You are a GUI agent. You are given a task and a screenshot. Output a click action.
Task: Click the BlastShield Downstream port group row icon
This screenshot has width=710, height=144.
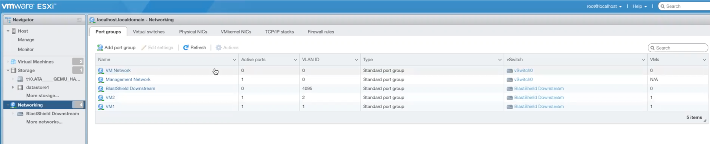(x=101, y=89)
